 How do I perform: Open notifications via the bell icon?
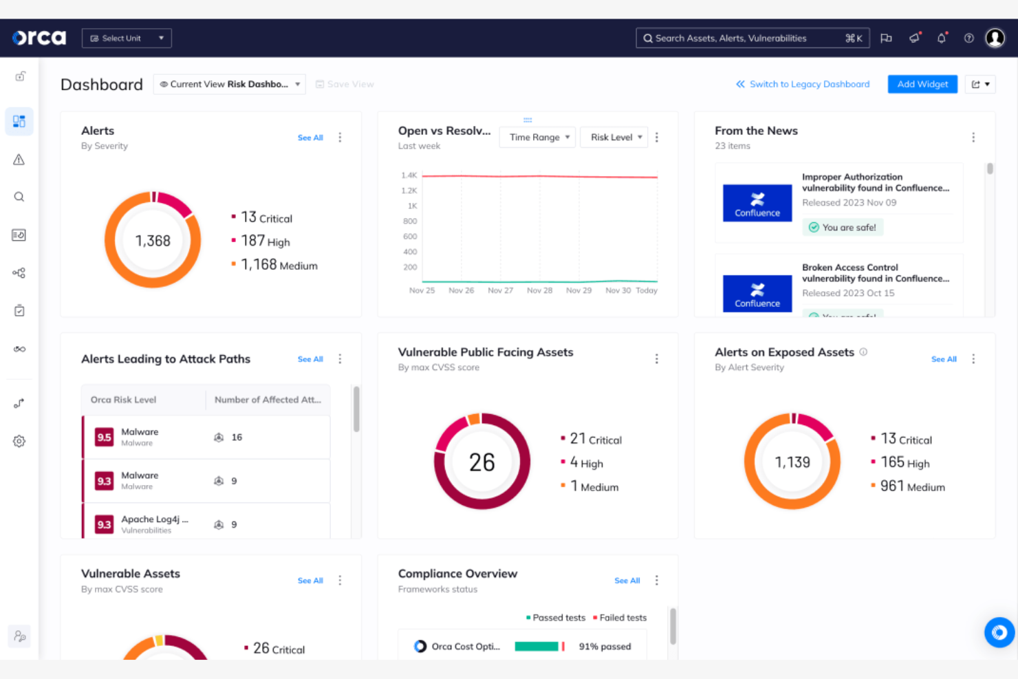[x=942, y=38]
